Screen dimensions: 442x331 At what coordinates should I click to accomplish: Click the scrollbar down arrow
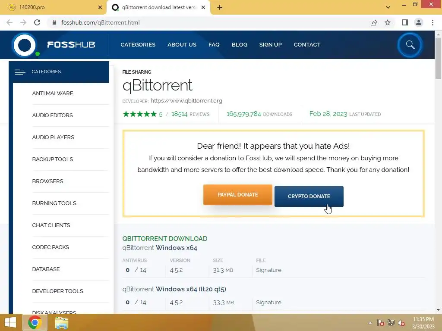[438, 310]
